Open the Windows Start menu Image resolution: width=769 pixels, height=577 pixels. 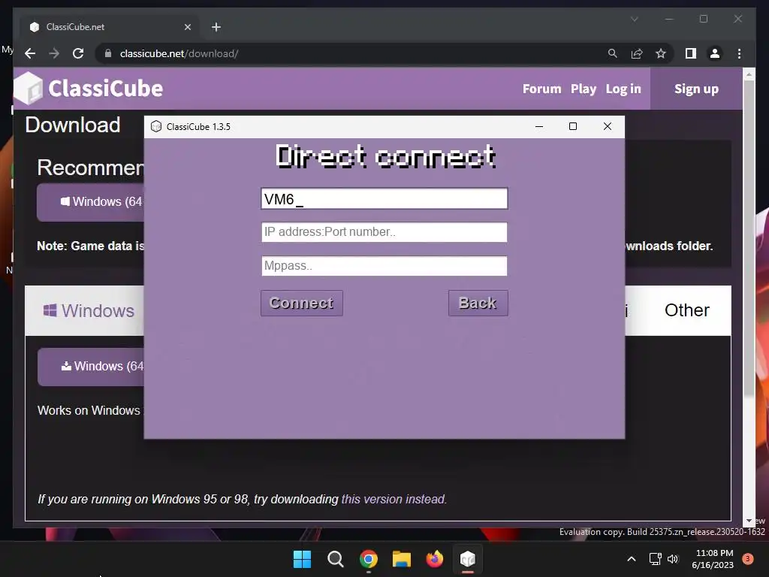pos(302,559)
